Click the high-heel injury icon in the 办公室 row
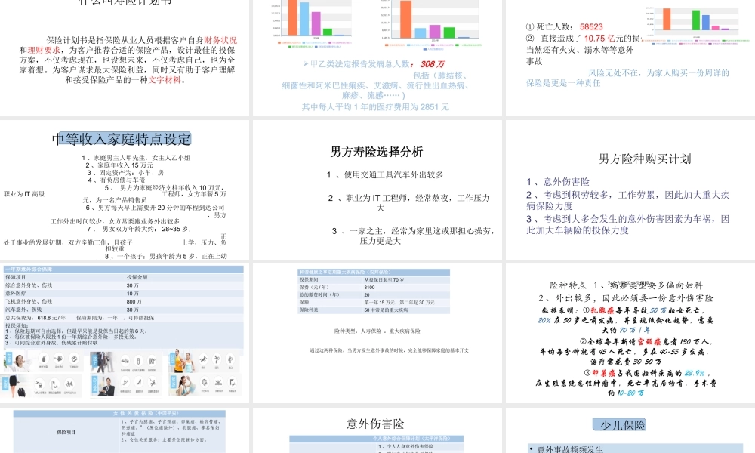755x453 pixels. [140, 382]
